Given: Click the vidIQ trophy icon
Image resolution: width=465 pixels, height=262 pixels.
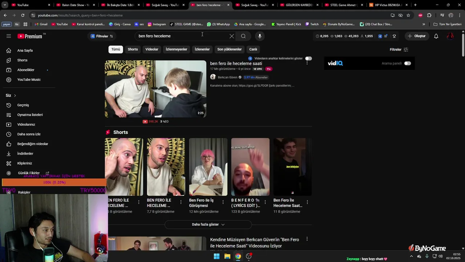Looking at the screenshot, I should tap(394, 36).
